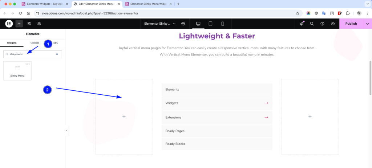
Task: Open the Finder search icon in top bar
Action: pos(312,24)
